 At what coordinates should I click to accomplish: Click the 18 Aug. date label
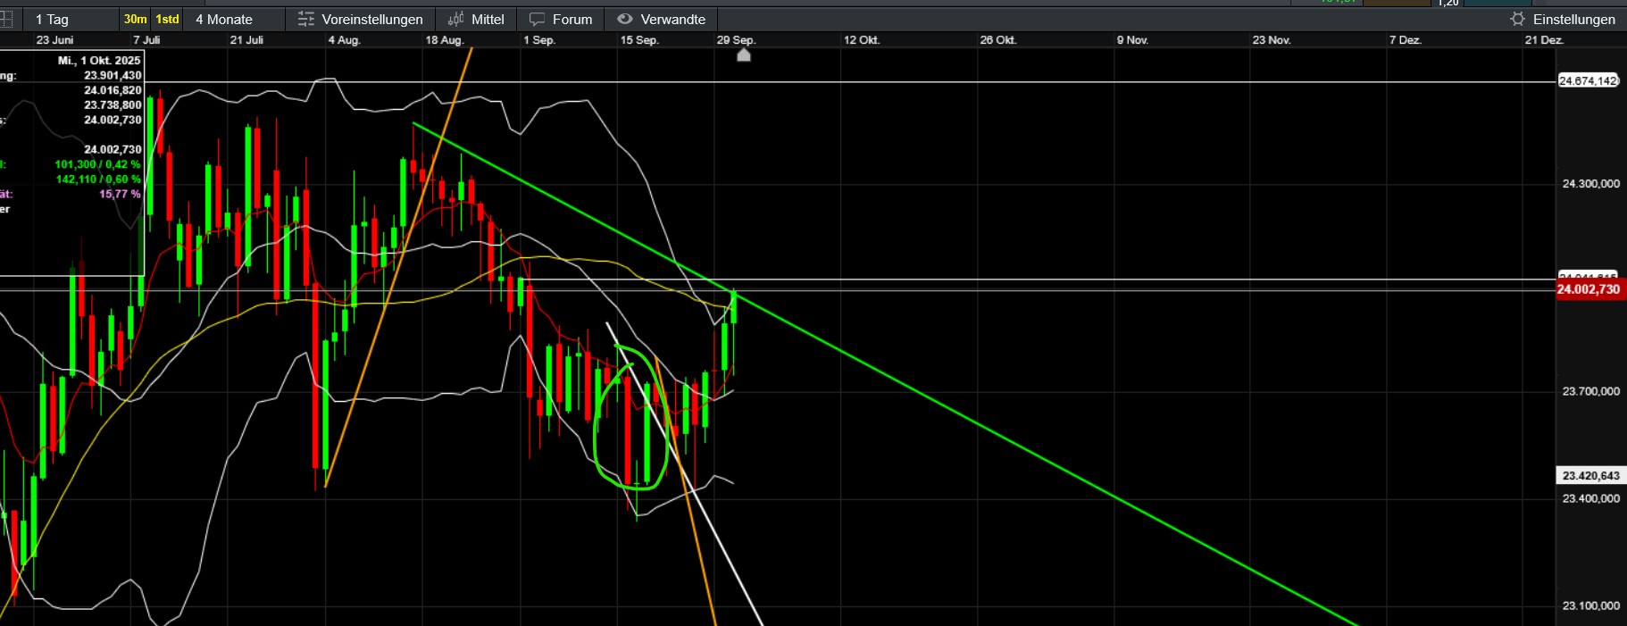444,40
